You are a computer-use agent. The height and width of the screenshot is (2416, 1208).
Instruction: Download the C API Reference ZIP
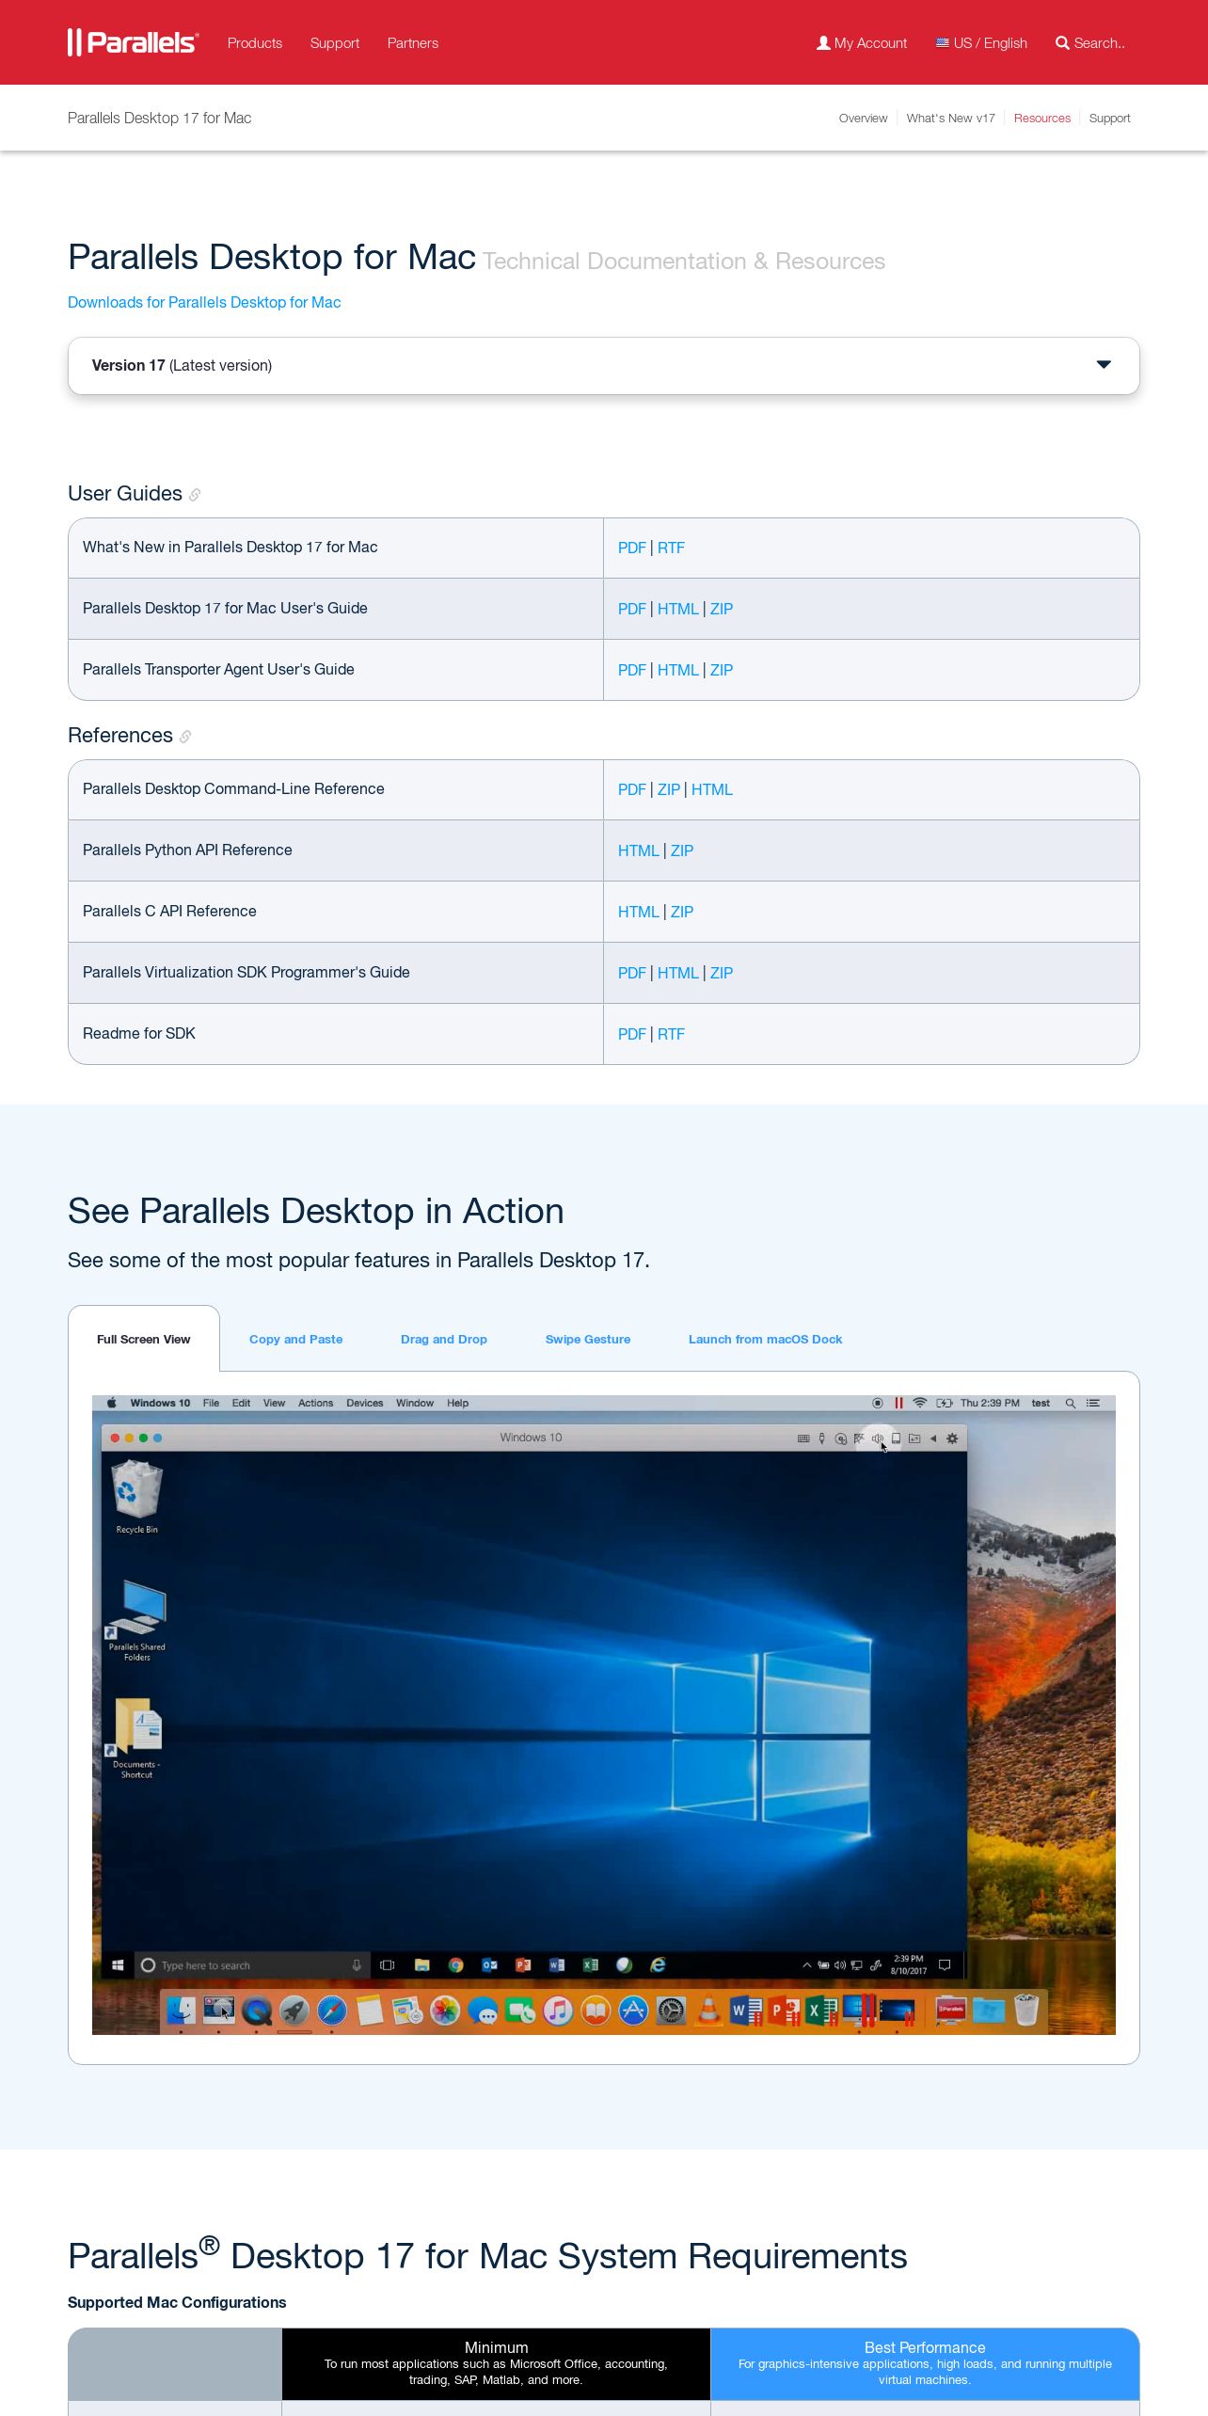coord(682,912)
